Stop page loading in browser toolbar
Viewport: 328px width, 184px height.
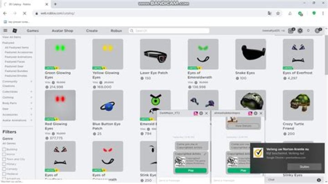24,13
